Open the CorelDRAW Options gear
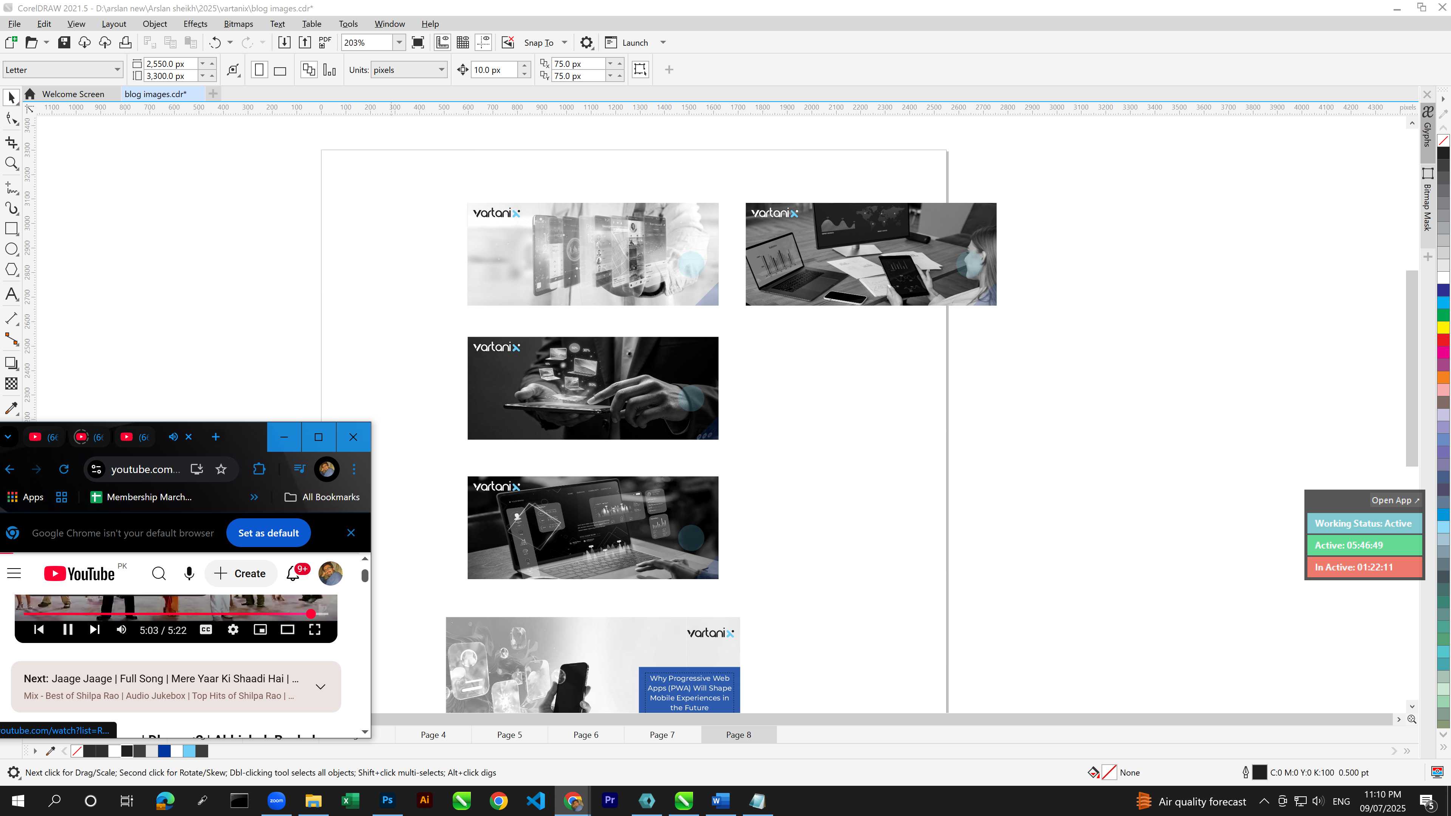Image resolution: width=1451 pixels, height=816 pixels. coord(586,42)
